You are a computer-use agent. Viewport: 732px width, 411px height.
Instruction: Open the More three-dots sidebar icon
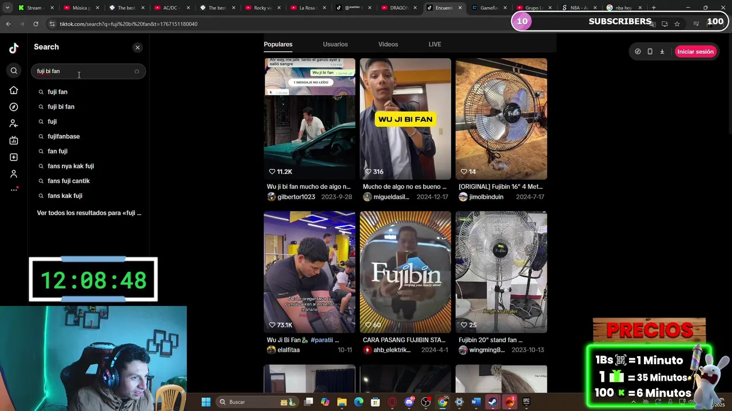14,190
